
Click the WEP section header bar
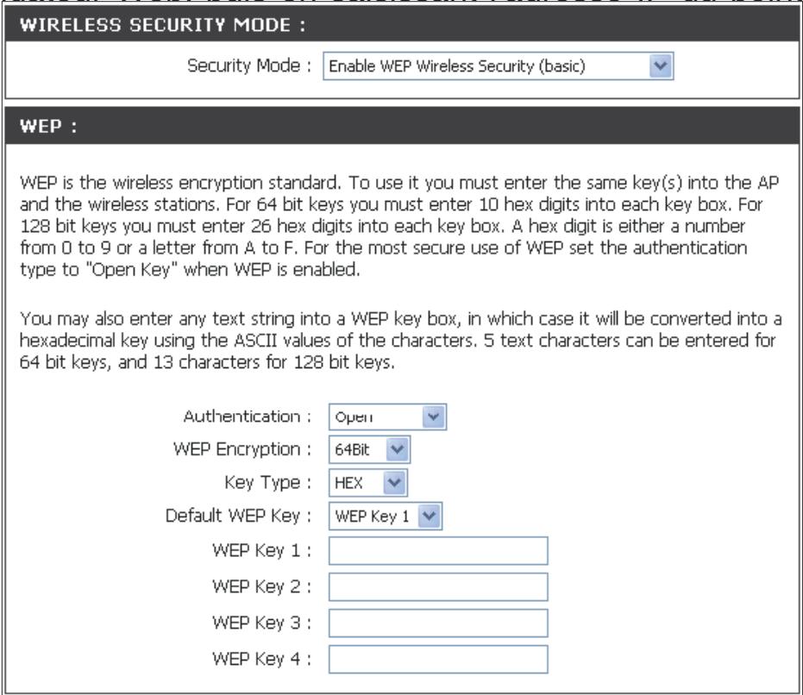pyautogui.click(x=402, y=126)
